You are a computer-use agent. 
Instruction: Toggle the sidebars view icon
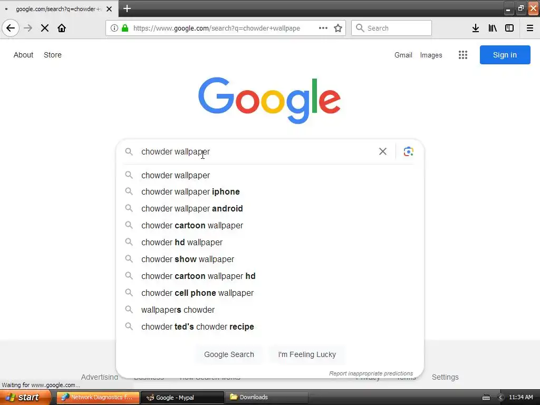[509, 28]
